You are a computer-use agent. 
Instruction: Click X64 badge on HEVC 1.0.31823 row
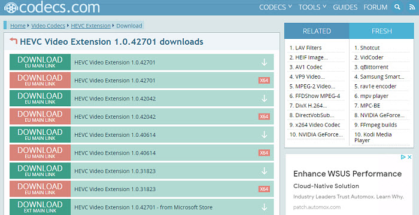coord(264,189)
